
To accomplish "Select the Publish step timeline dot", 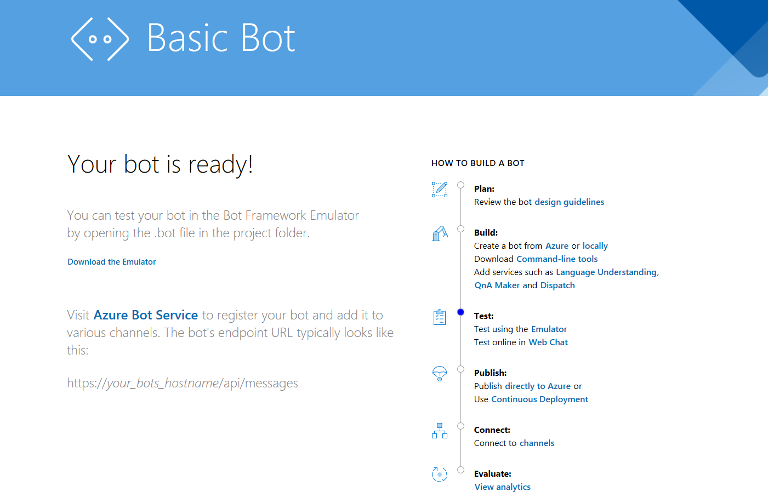I will 461,369.
